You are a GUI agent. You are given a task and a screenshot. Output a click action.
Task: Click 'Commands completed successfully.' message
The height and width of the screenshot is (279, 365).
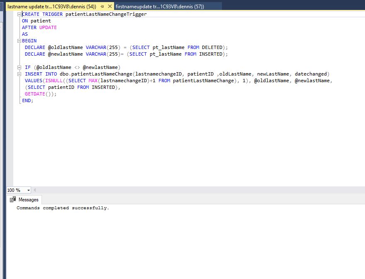coord(63,208)
